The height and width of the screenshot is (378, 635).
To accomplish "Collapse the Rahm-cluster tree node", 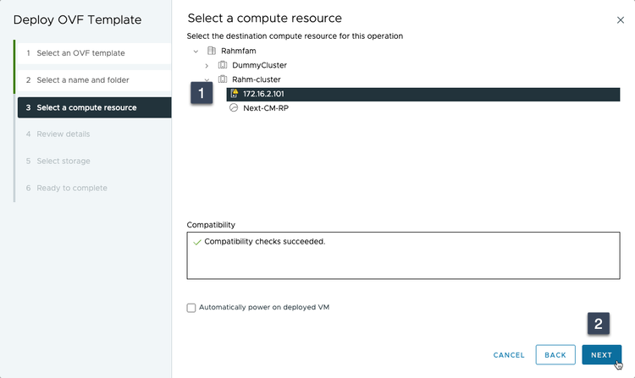I will pos(207,79).
